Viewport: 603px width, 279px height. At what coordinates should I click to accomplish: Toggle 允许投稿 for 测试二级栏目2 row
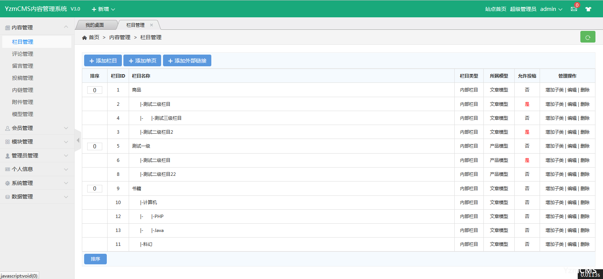[527, 132]
